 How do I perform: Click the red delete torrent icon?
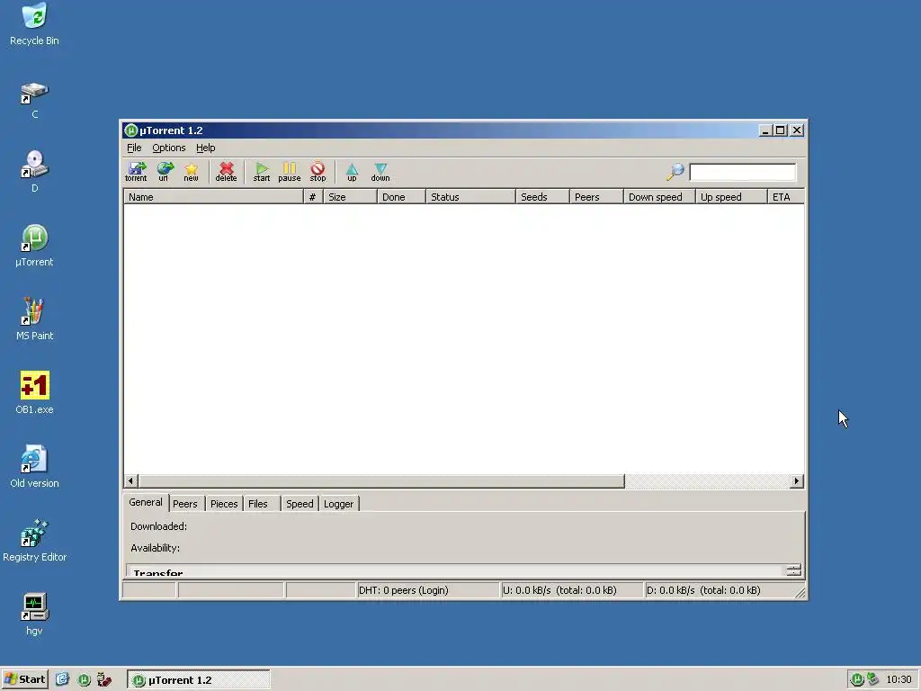pos(226,172)
